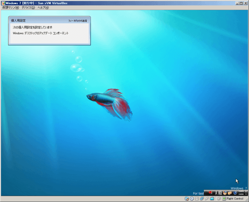The image size is (249, 202).
Task: Click the hard disk activity status icon
Action: point(187,199)
